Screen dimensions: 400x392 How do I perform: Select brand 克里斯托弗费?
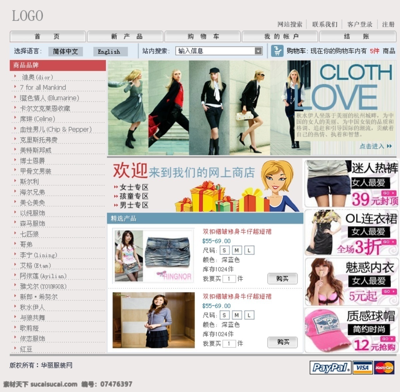pyautogui.click(x=39, y=140)
